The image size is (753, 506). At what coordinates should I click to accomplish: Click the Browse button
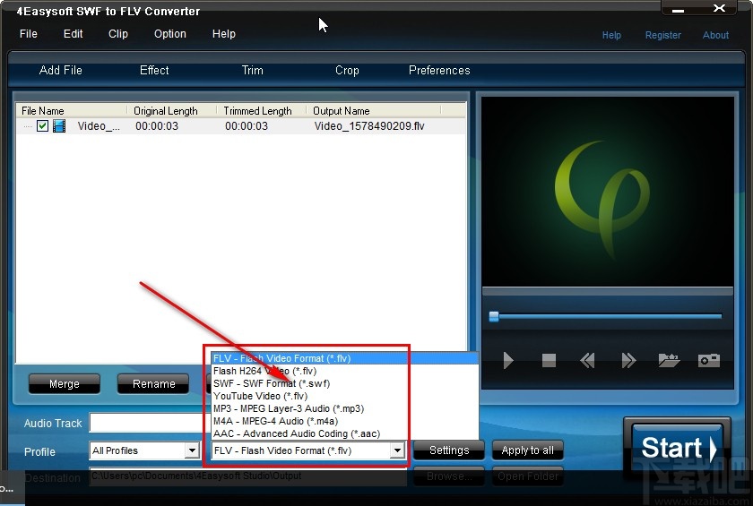(449, 476)
